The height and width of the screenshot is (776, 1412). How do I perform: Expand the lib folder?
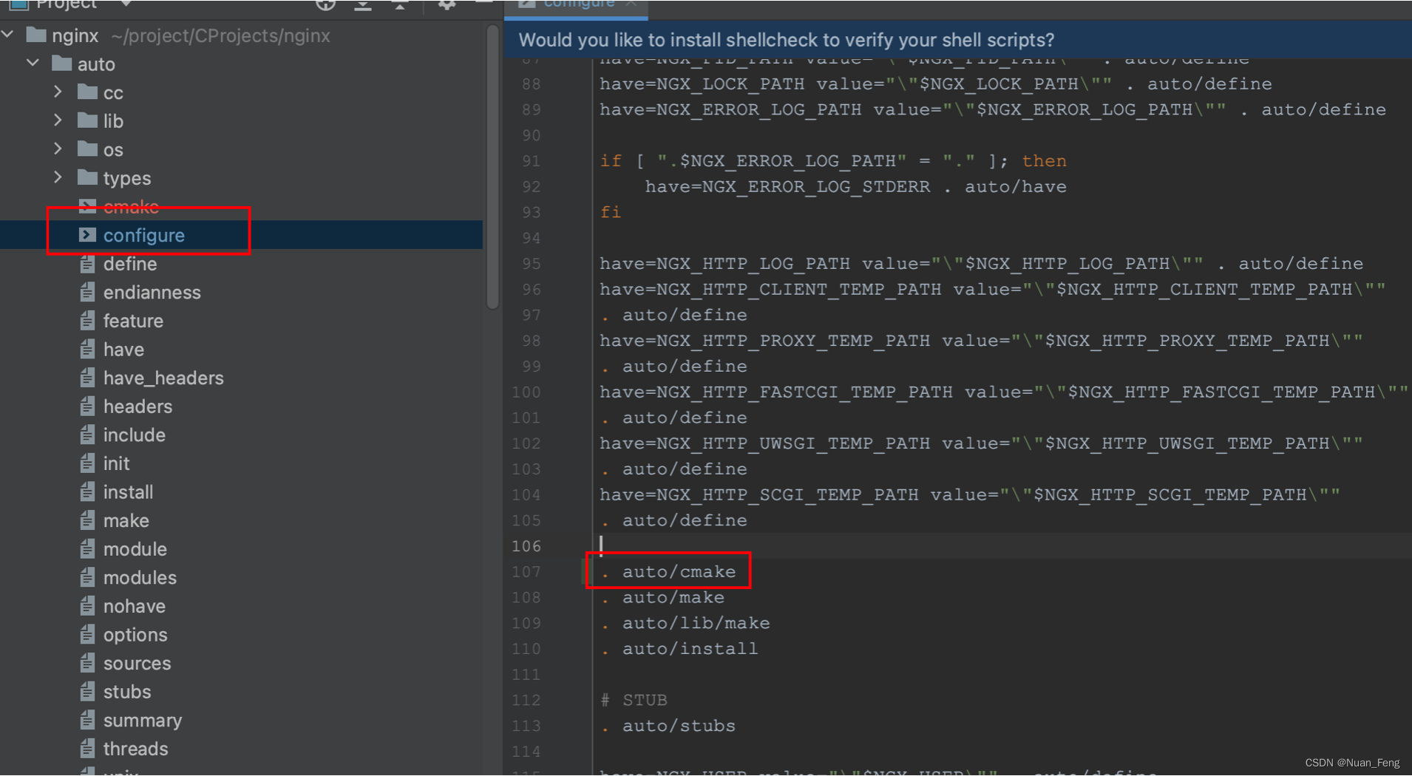[58, 120]
